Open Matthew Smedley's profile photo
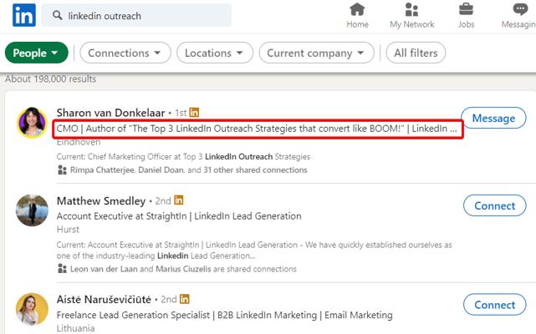The height and width of the screenshot is (334, 536). [x=32, y=210]
